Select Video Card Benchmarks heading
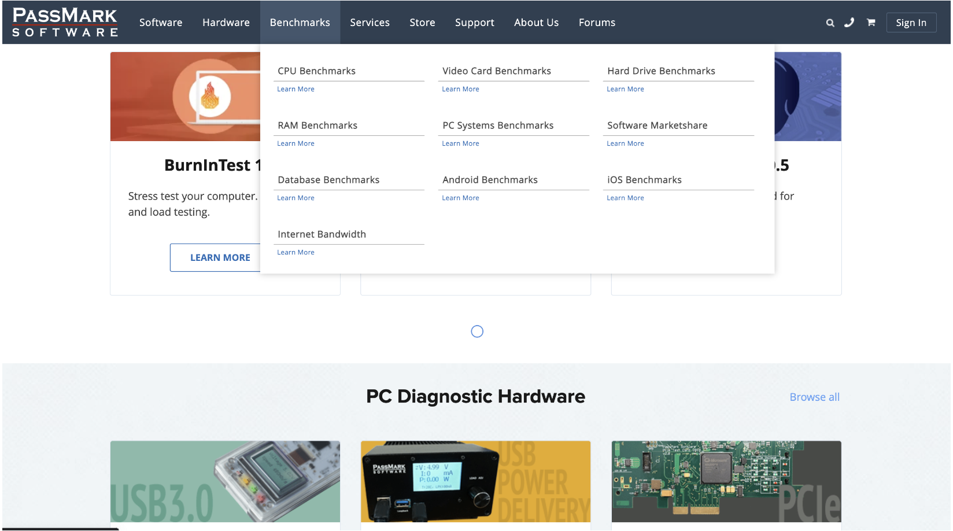Viewport: 953px width, 531px height. [x=496, y=71]
